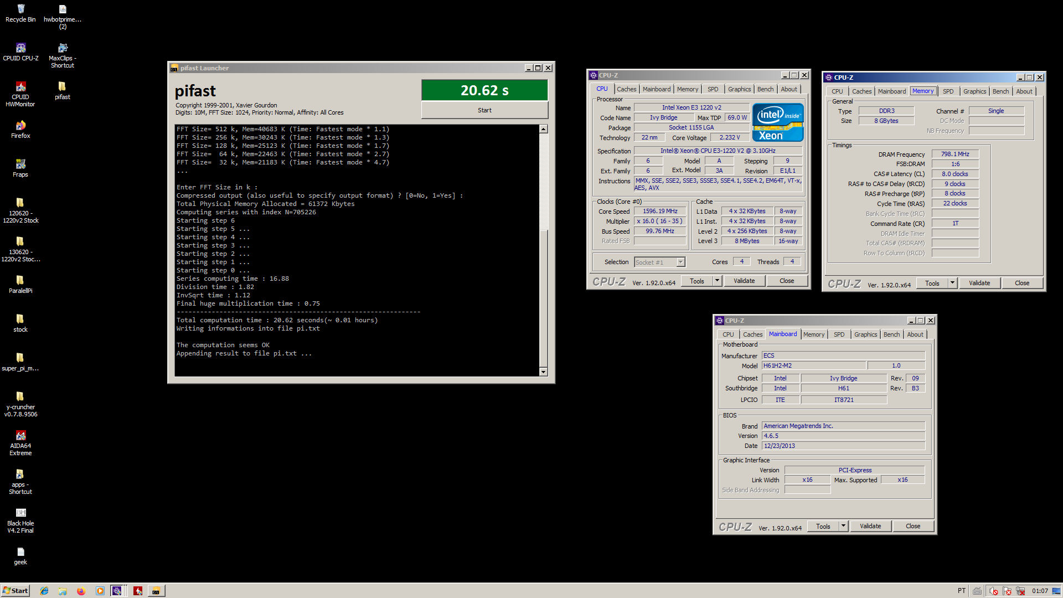This screenshot has height=598, width=1063.
Task: Open the 120620 - 1220v2 Stock folder
Action: (x=20, y=210)
